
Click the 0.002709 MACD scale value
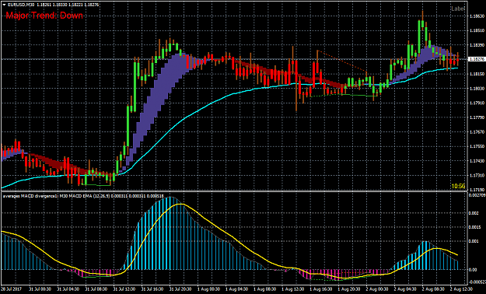(x=477, y=195)
